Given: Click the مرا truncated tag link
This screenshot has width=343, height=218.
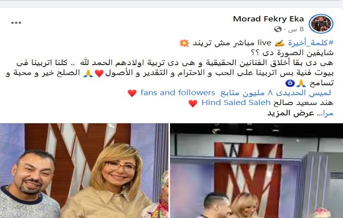Looking at the screenshot, I should coord(328,113).
